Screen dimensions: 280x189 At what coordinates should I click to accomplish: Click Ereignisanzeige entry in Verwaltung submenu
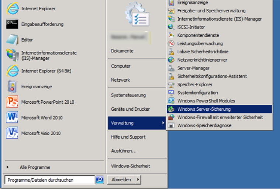click(219, 3)
